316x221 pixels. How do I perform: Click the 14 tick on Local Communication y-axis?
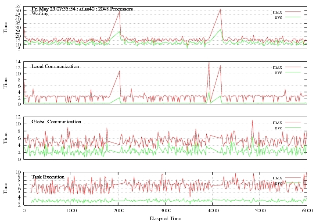[18, 62]
